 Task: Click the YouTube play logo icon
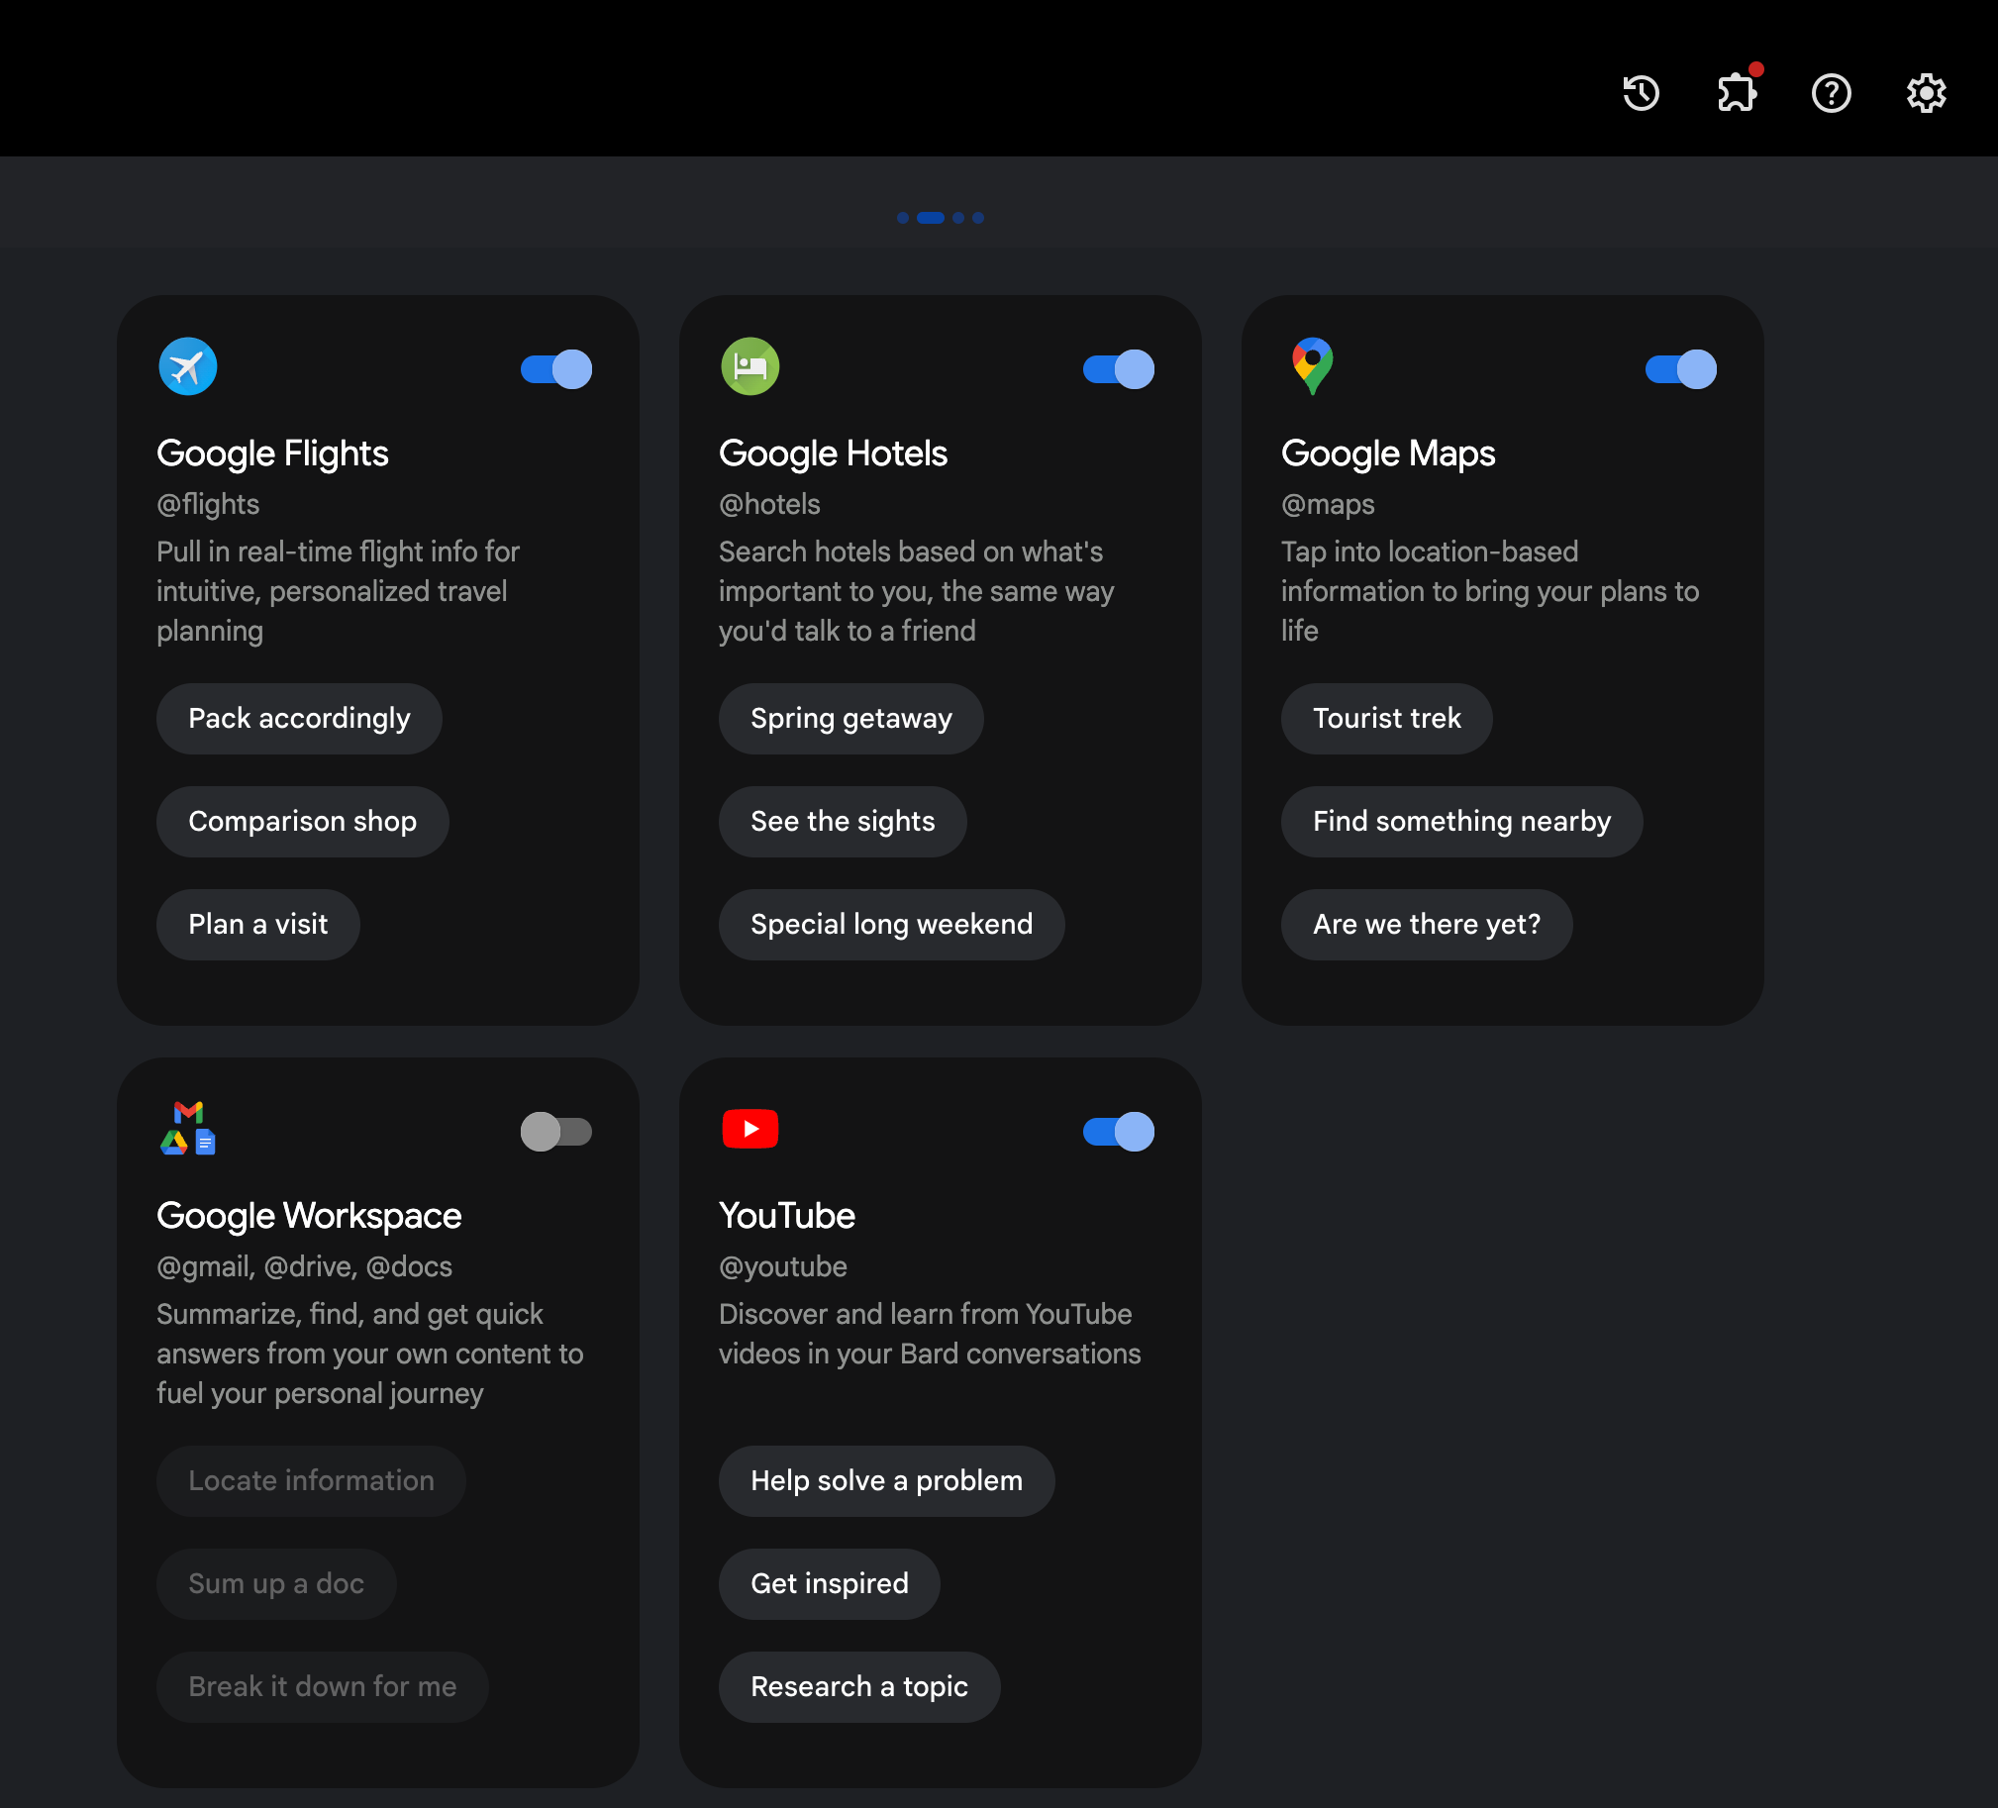click(x=750, y=1129)
